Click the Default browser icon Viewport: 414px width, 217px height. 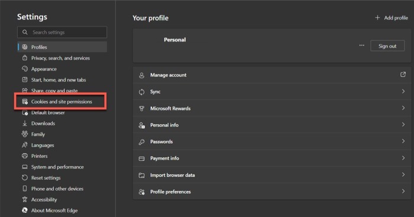point(25,112)
